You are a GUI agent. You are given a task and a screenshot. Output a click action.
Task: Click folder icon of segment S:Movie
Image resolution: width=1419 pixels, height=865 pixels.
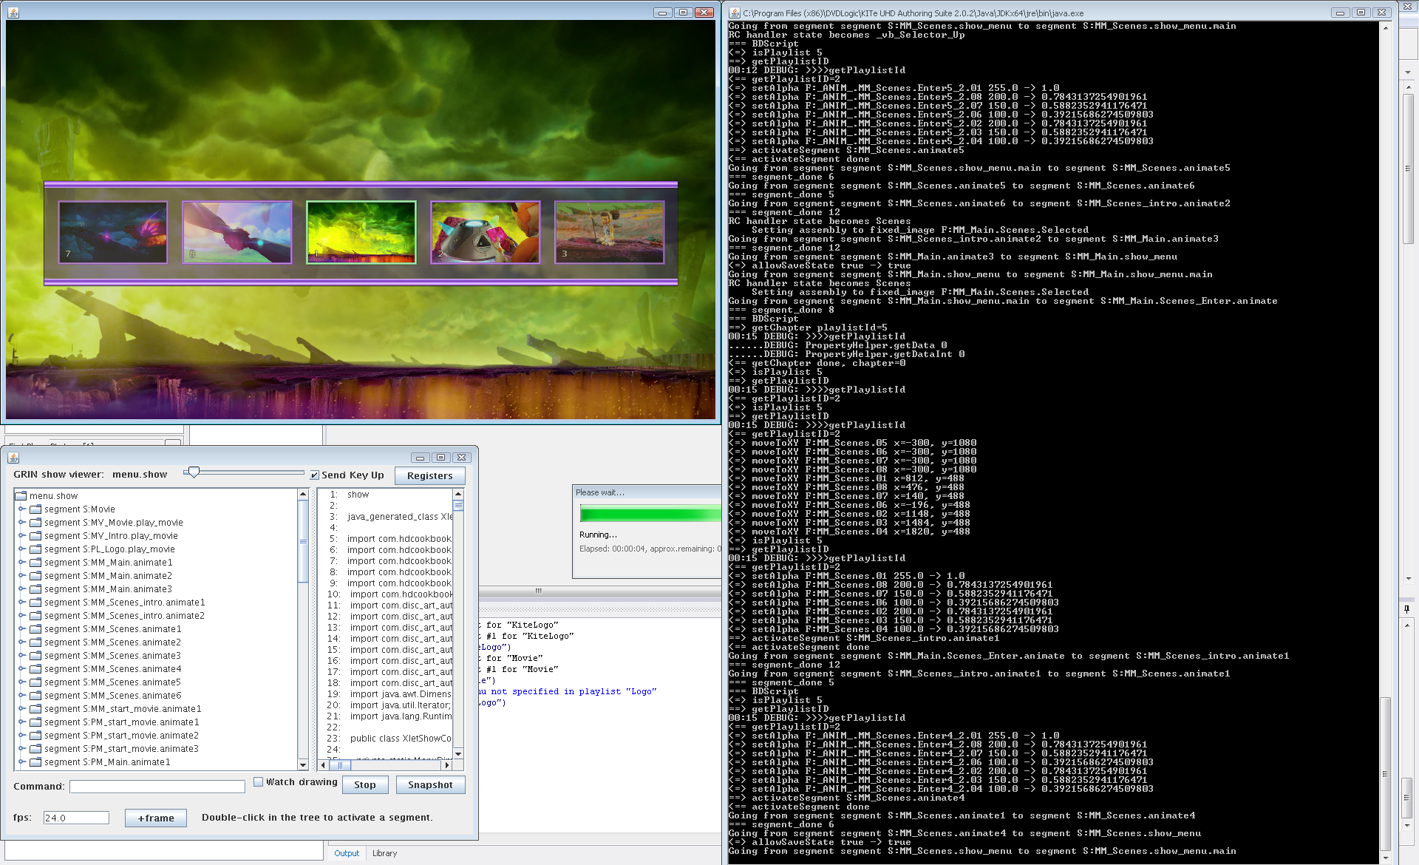35,509
